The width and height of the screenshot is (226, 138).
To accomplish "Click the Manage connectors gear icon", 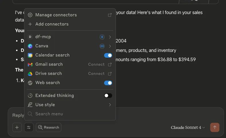I will coord(30,15).
